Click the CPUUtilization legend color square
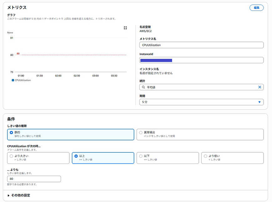 pos(13,80)
